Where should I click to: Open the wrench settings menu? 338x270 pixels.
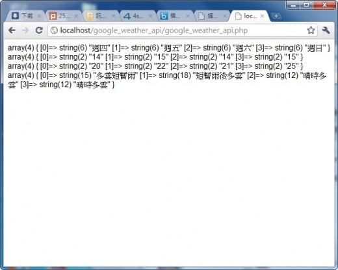[x=326, y=30]
